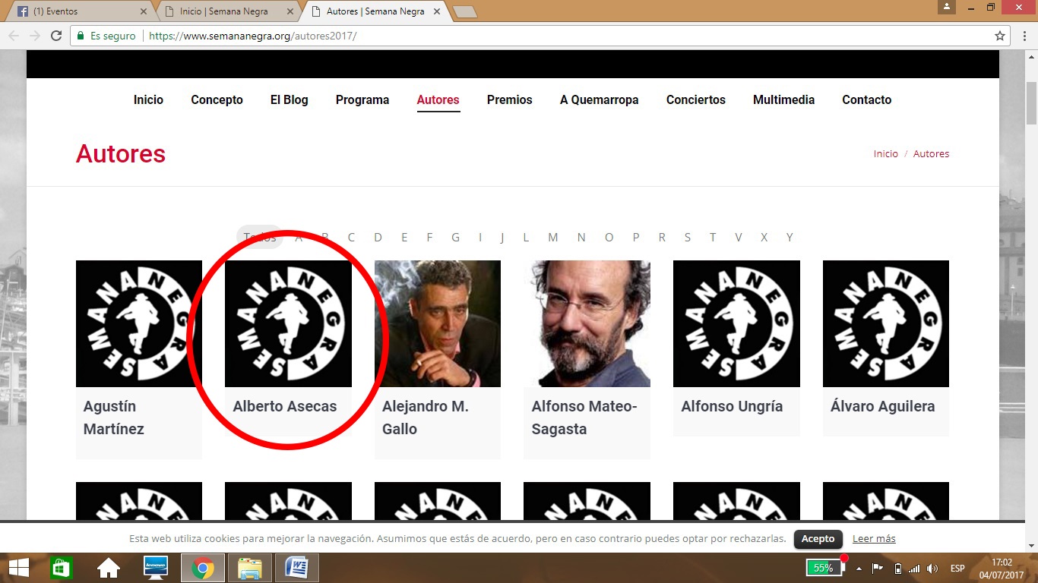The image size is (1038, 583).
Task: Open the Leer más cookie link
Action: (874, 538)
